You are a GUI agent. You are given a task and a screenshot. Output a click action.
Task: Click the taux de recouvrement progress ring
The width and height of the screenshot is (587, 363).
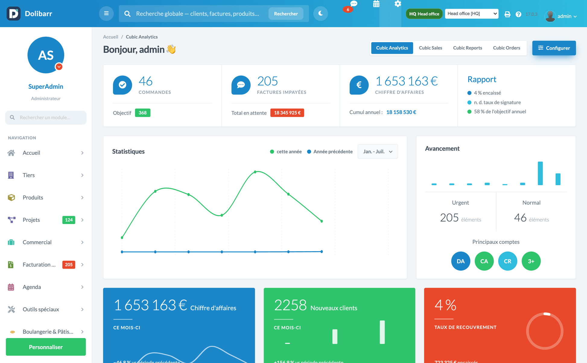pos(545,331)
